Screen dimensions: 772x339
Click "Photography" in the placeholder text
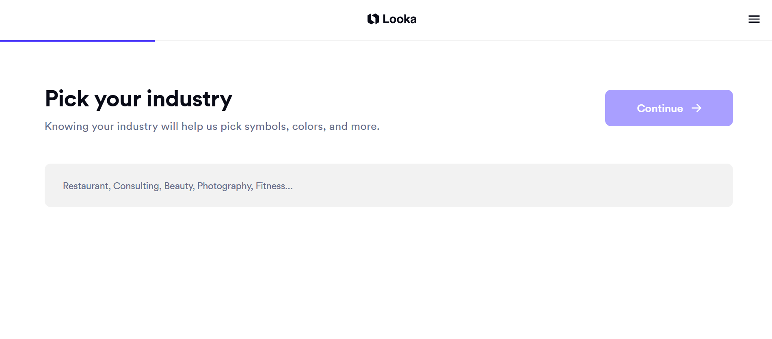pyautogui.click(x=225, y=186)
